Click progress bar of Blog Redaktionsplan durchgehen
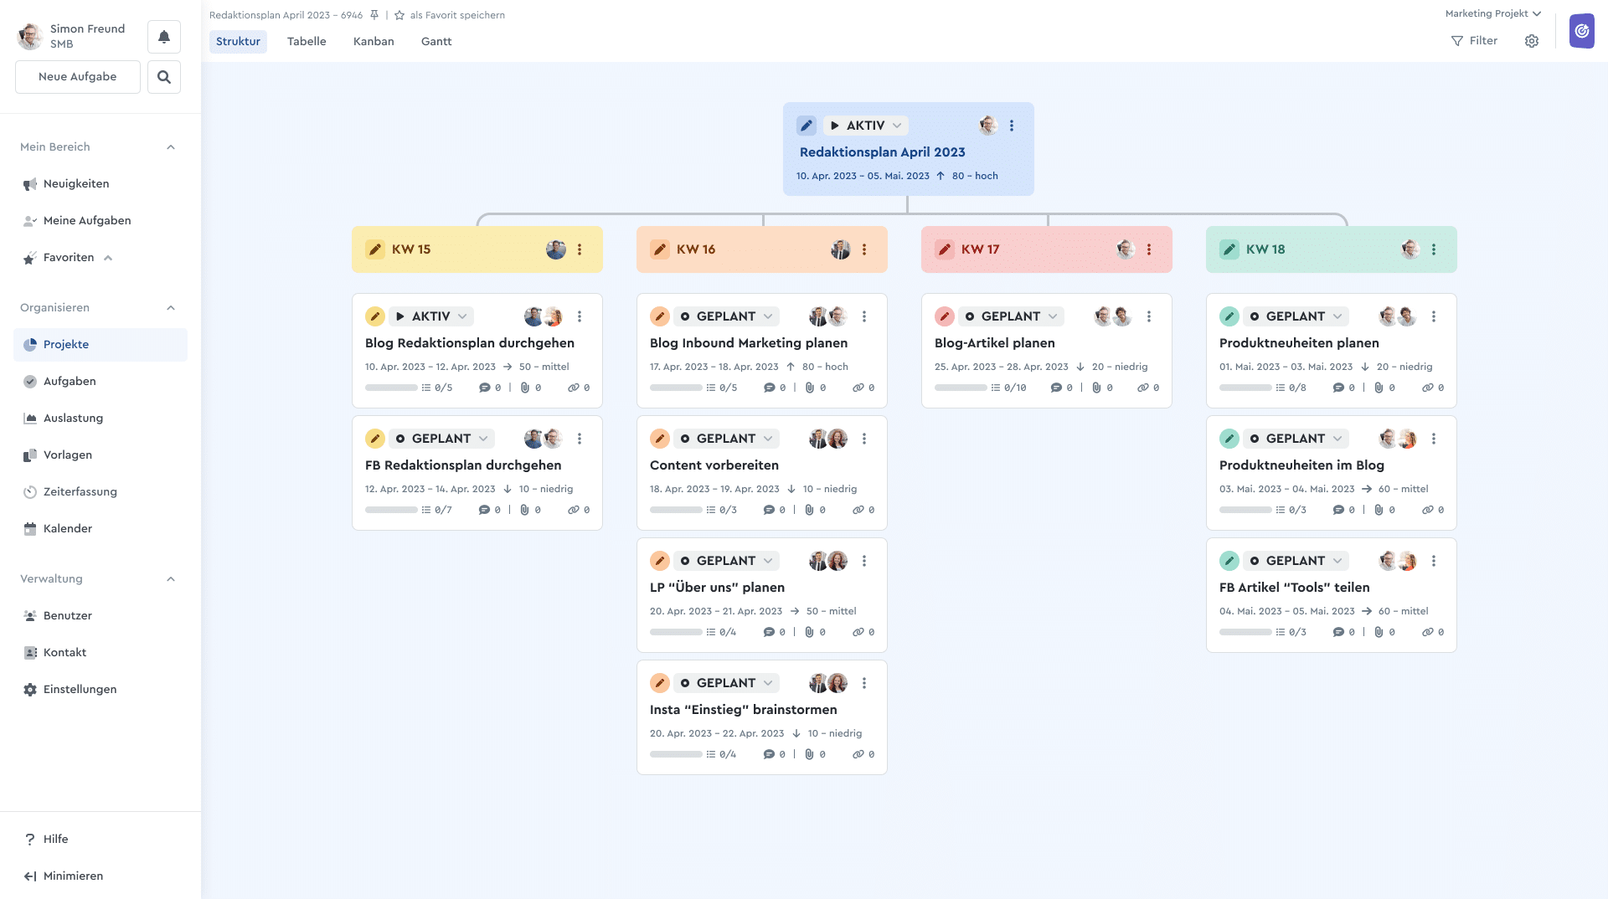 pyautogui.click(x=391, y=388)
